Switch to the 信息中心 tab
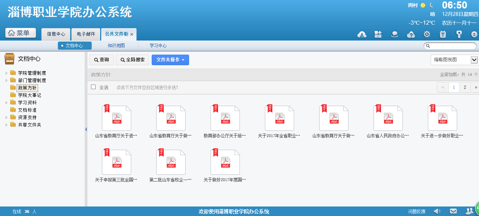The width and height of the screenshot is (479, 216). (x=56, y=34)
